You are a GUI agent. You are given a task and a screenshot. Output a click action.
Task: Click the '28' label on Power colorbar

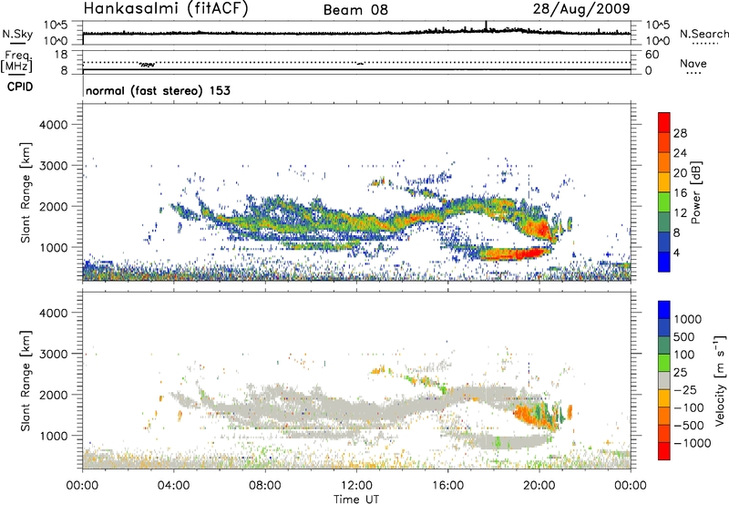tap(680, 133)
